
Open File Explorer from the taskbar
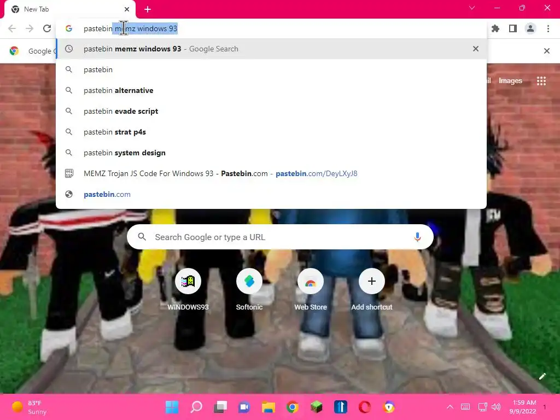coord(268,407)
